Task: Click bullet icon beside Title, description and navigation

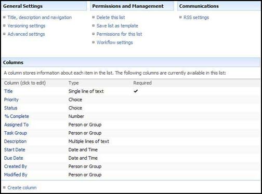Action: click(4, 17)
